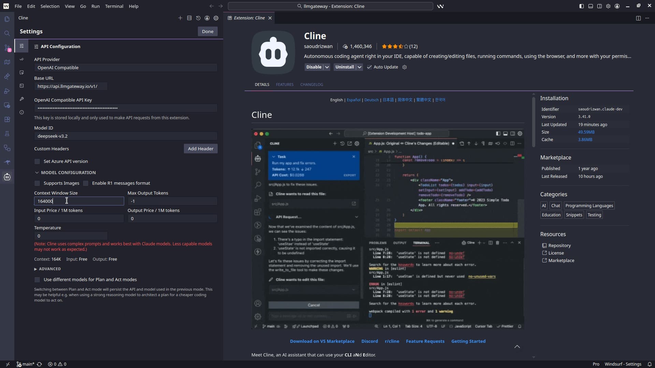Screen dimensions: 655x368
Task: Open the Cline robot icon in activity bar
Action: point(7,177)
